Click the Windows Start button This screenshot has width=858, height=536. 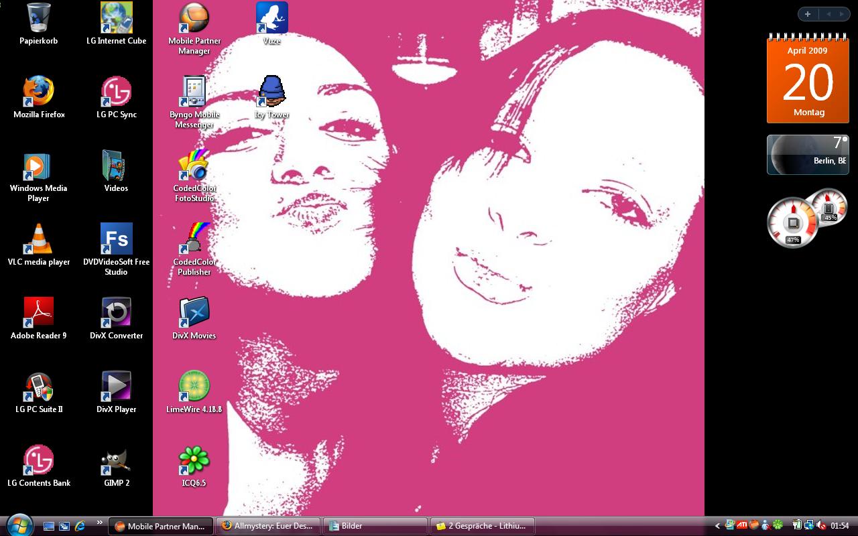19,525
